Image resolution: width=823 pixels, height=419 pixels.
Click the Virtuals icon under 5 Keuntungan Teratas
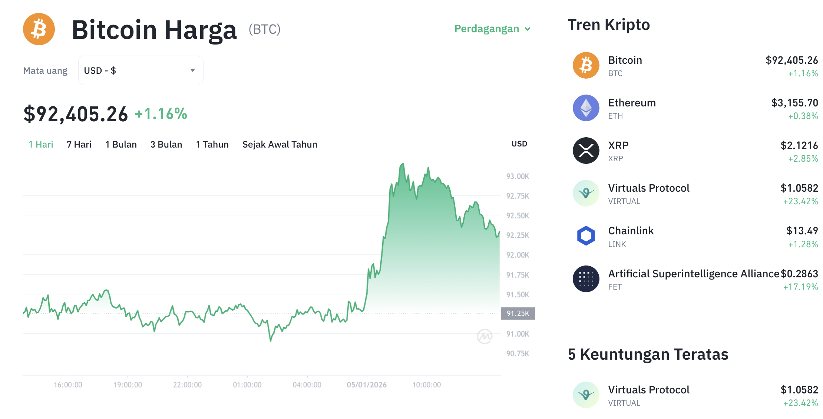pyautogui.click(x=586, y=395)
